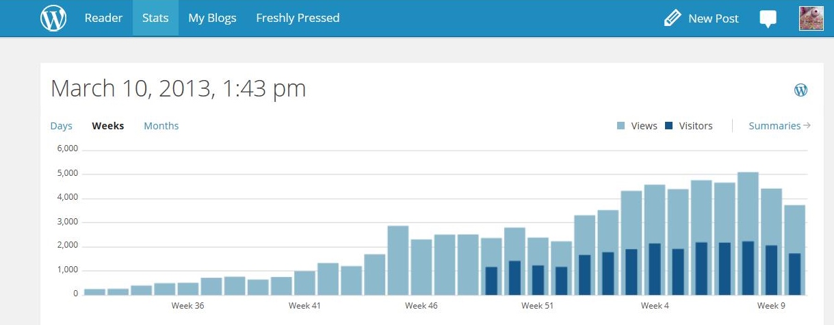Open the Summaries link
The width and height of the screenshot is (834, 325).
click(x=774, y=126)
